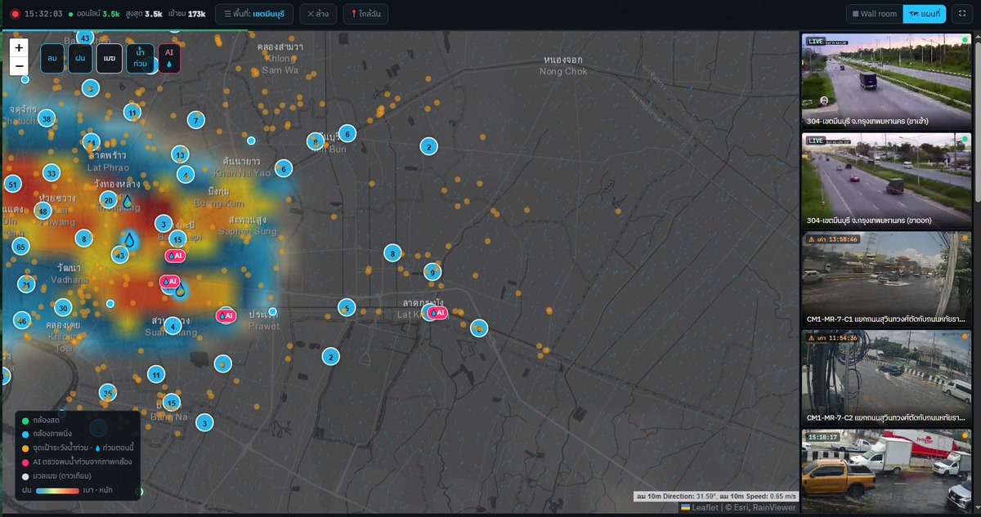Toggle the flood (น้ำท่วม) map layer

coord(140,58)
